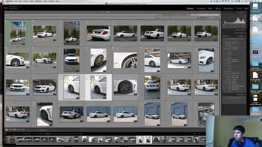Switch to Grid view in toolbar
The image size is (262, 147).
click(x=7, y=130)
